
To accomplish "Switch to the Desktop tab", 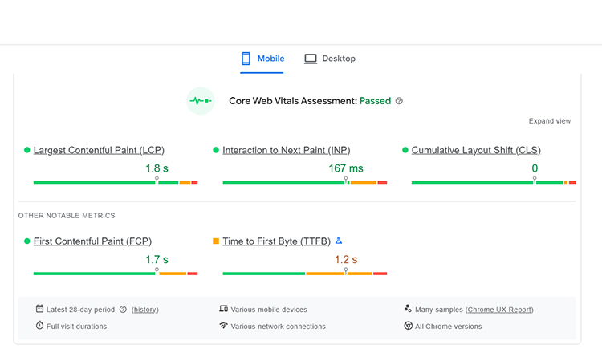I will pos(330,59).
